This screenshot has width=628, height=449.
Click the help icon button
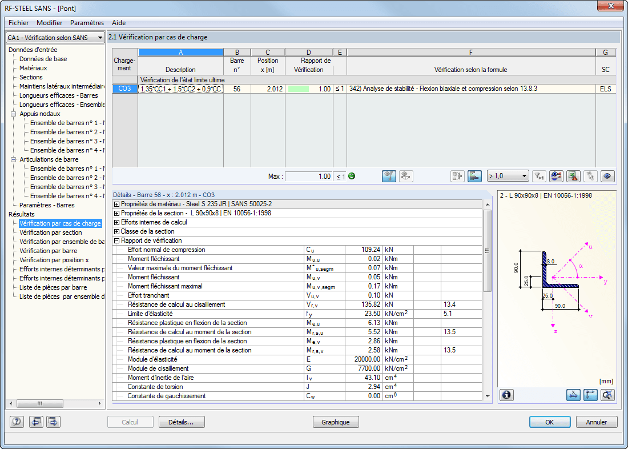pos(17,422)
